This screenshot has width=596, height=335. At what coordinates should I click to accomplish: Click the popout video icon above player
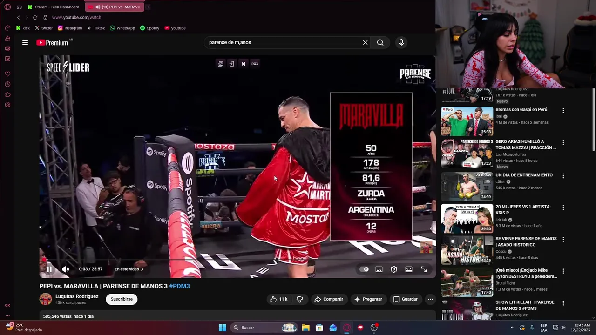(221, 64)
